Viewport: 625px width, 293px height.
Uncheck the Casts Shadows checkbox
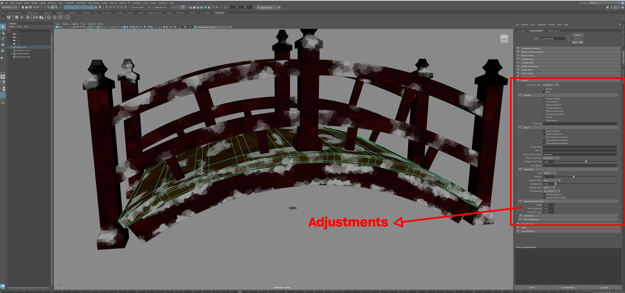click(x=544, y=102)
